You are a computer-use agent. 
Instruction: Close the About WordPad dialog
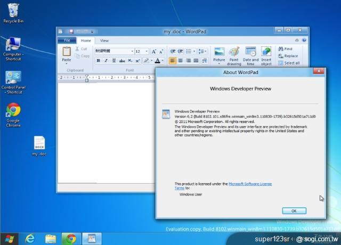(x=319, y=71)
